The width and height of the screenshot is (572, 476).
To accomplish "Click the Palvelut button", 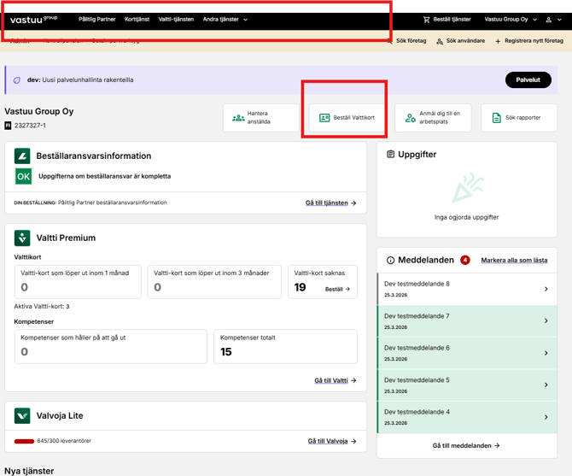I will pyautogui.click(x=528, y=80).
